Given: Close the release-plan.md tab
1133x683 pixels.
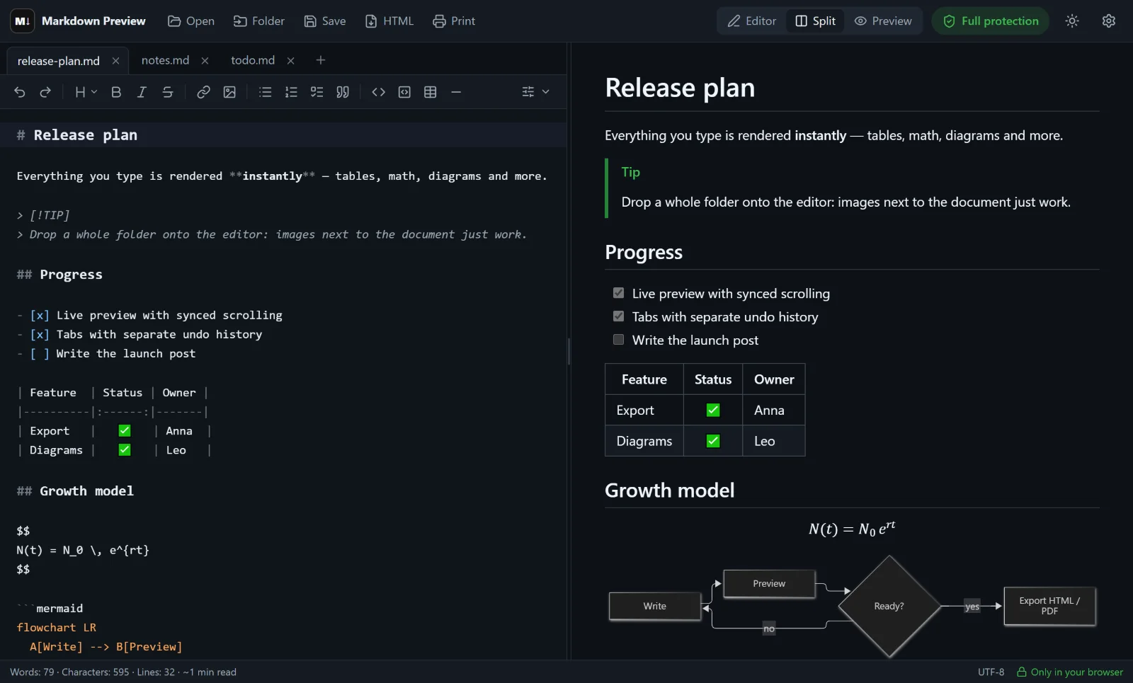Looking at the screenshot, I should [115, 61].
